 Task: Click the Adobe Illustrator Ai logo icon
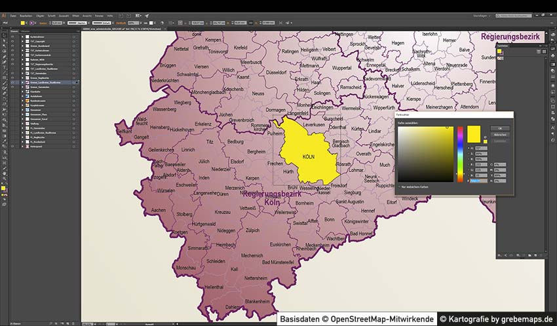tap(4, 14)
